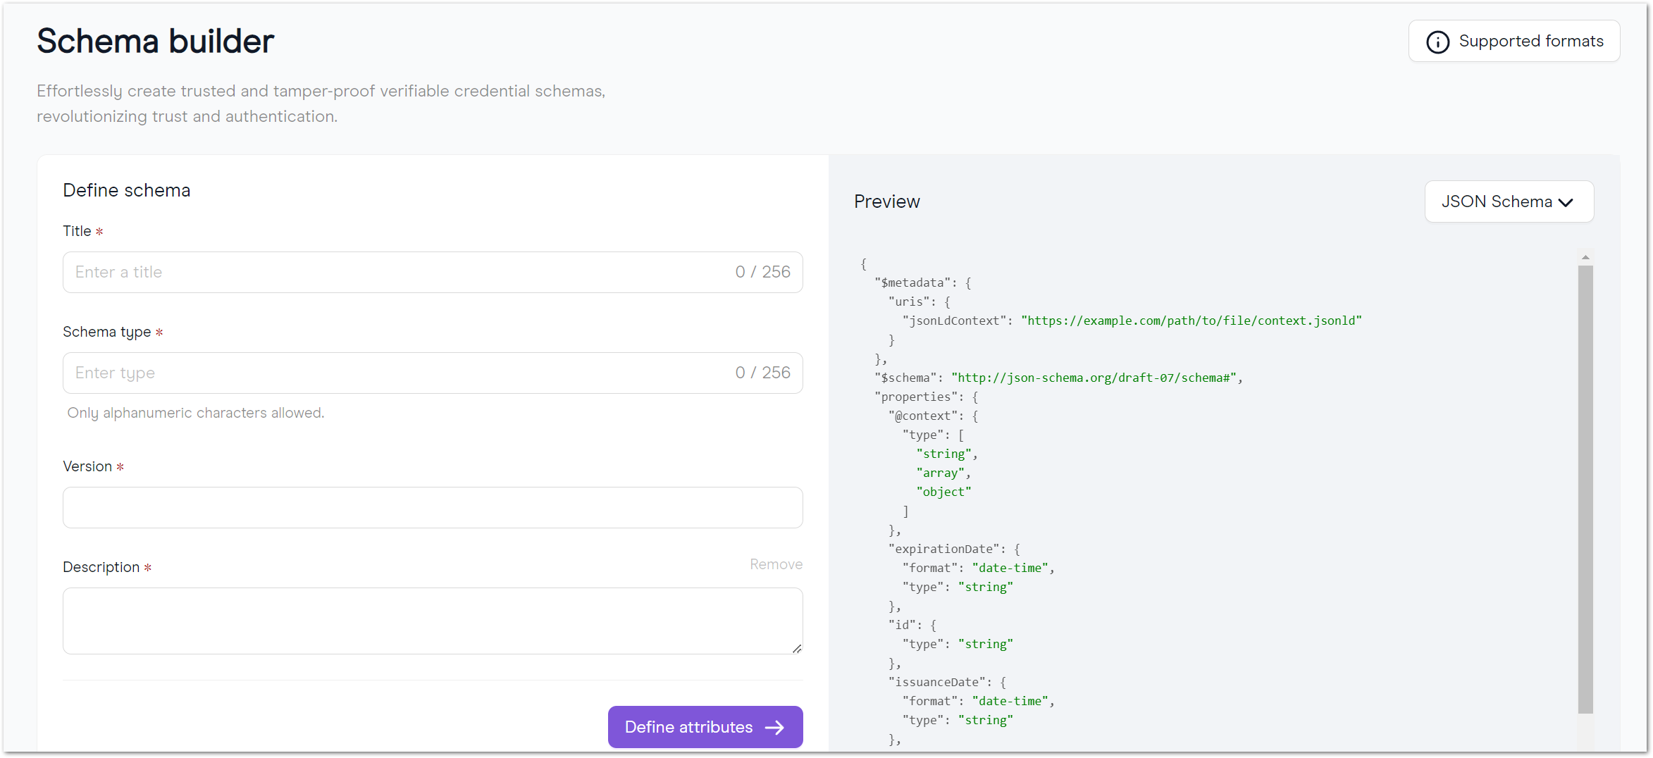
Task: Click the Define schema section heading
Action: coord(127,190)
